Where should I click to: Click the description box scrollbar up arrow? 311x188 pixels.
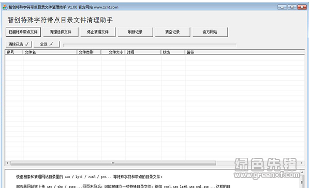coord(302,172)
